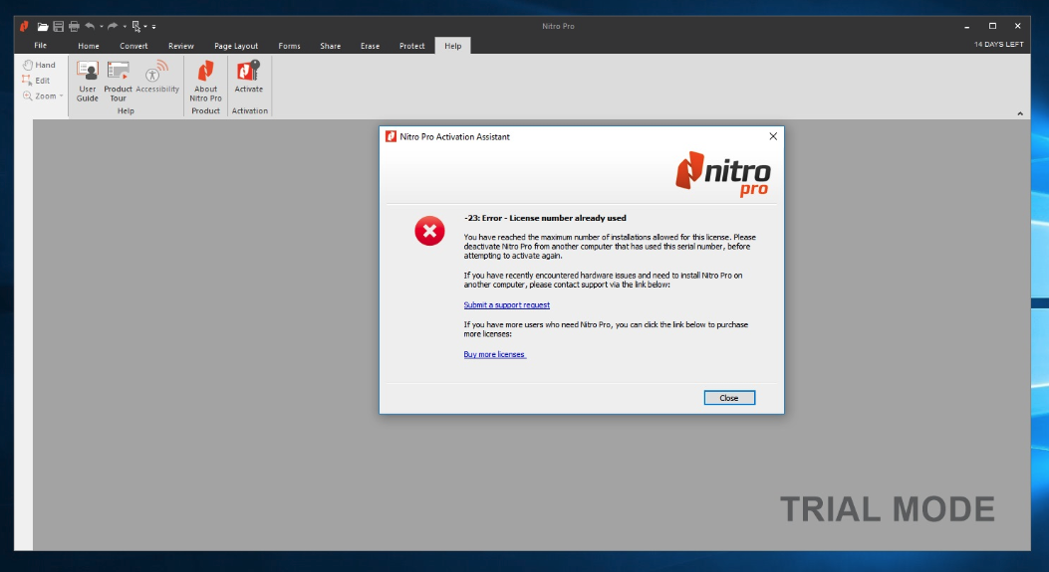Switch to the Forms tab
1049x572 pixels.
pyautogui.click(x=290, y=46)
